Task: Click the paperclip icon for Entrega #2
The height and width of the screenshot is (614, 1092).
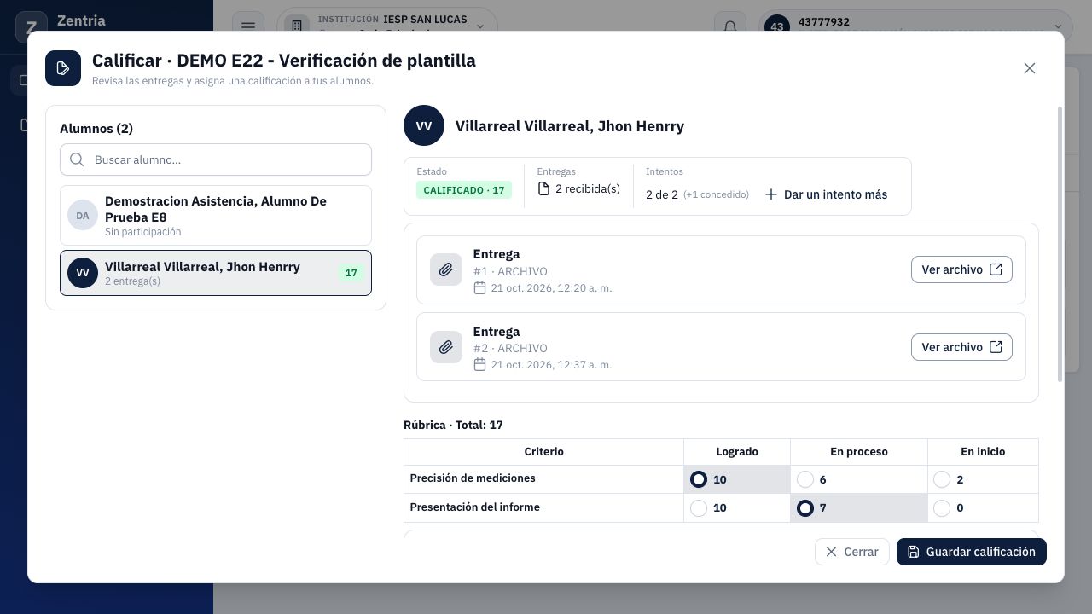Action: (x=446, y=347)
